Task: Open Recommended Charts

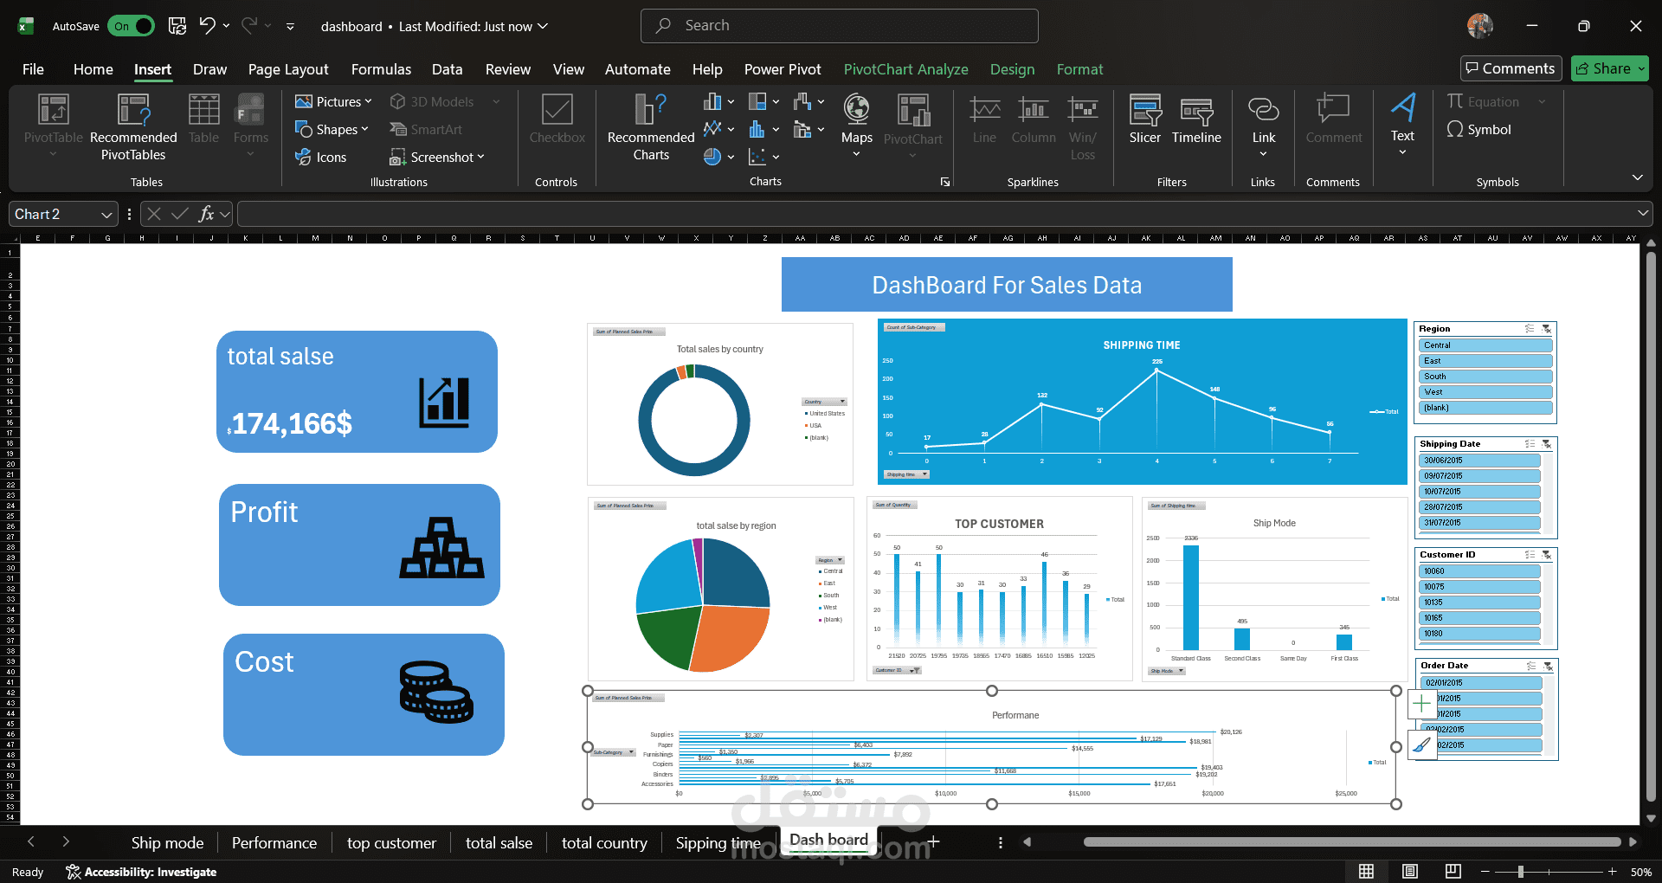Action: (x=651, y=126)
